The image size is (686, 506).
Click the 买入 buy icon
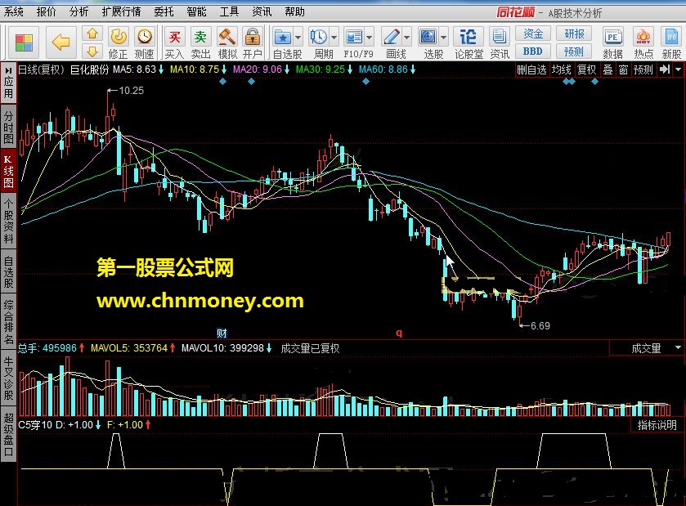click(x=174, y=43)
